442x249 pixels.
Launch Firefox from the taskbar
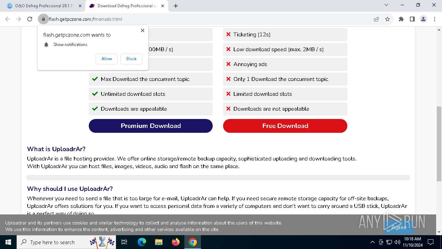point(176,242)
